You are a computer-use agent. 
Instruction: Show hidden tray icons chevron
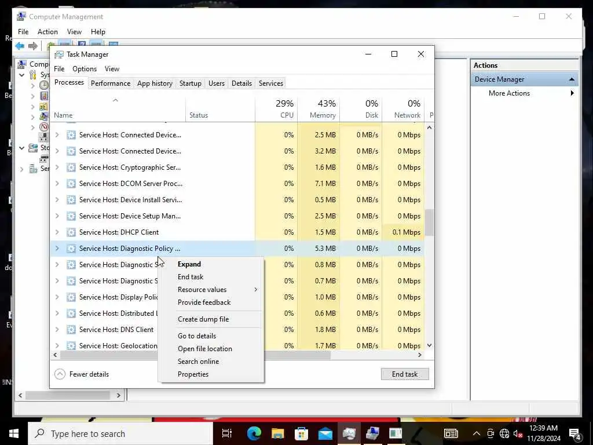click(477, 433)
